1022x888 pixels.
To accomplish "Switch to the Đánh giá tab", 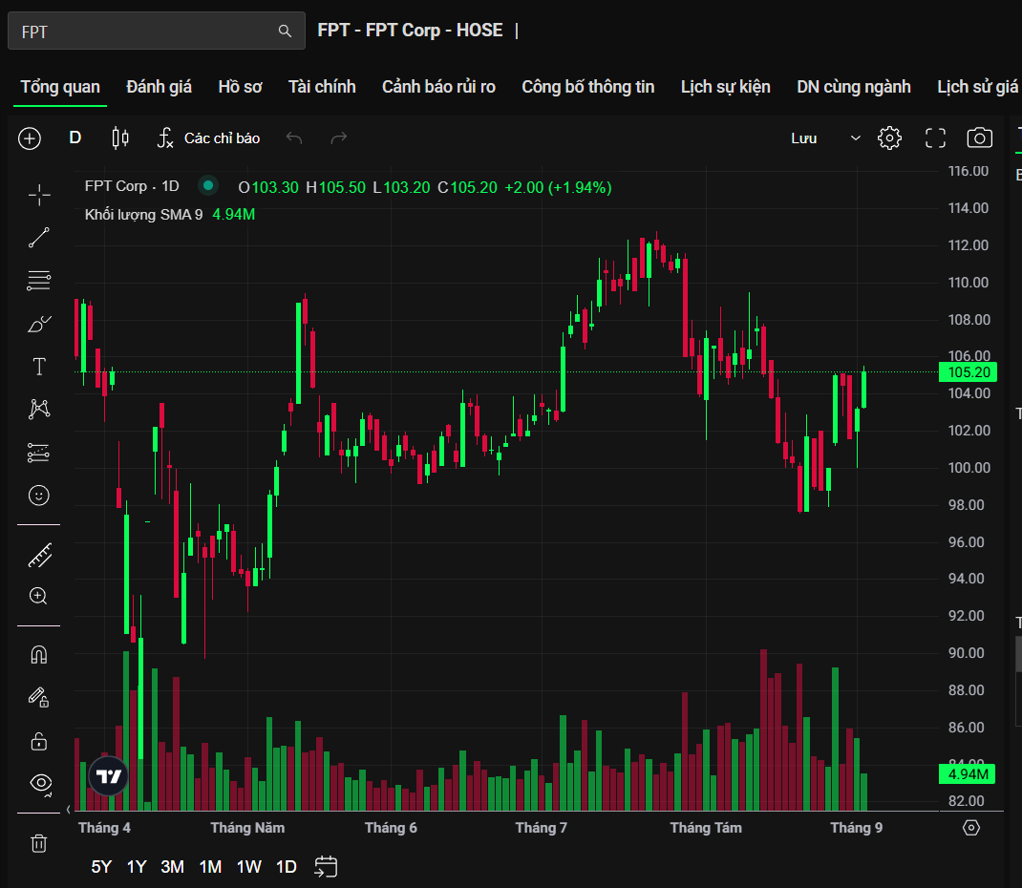I will coord(160,87).
